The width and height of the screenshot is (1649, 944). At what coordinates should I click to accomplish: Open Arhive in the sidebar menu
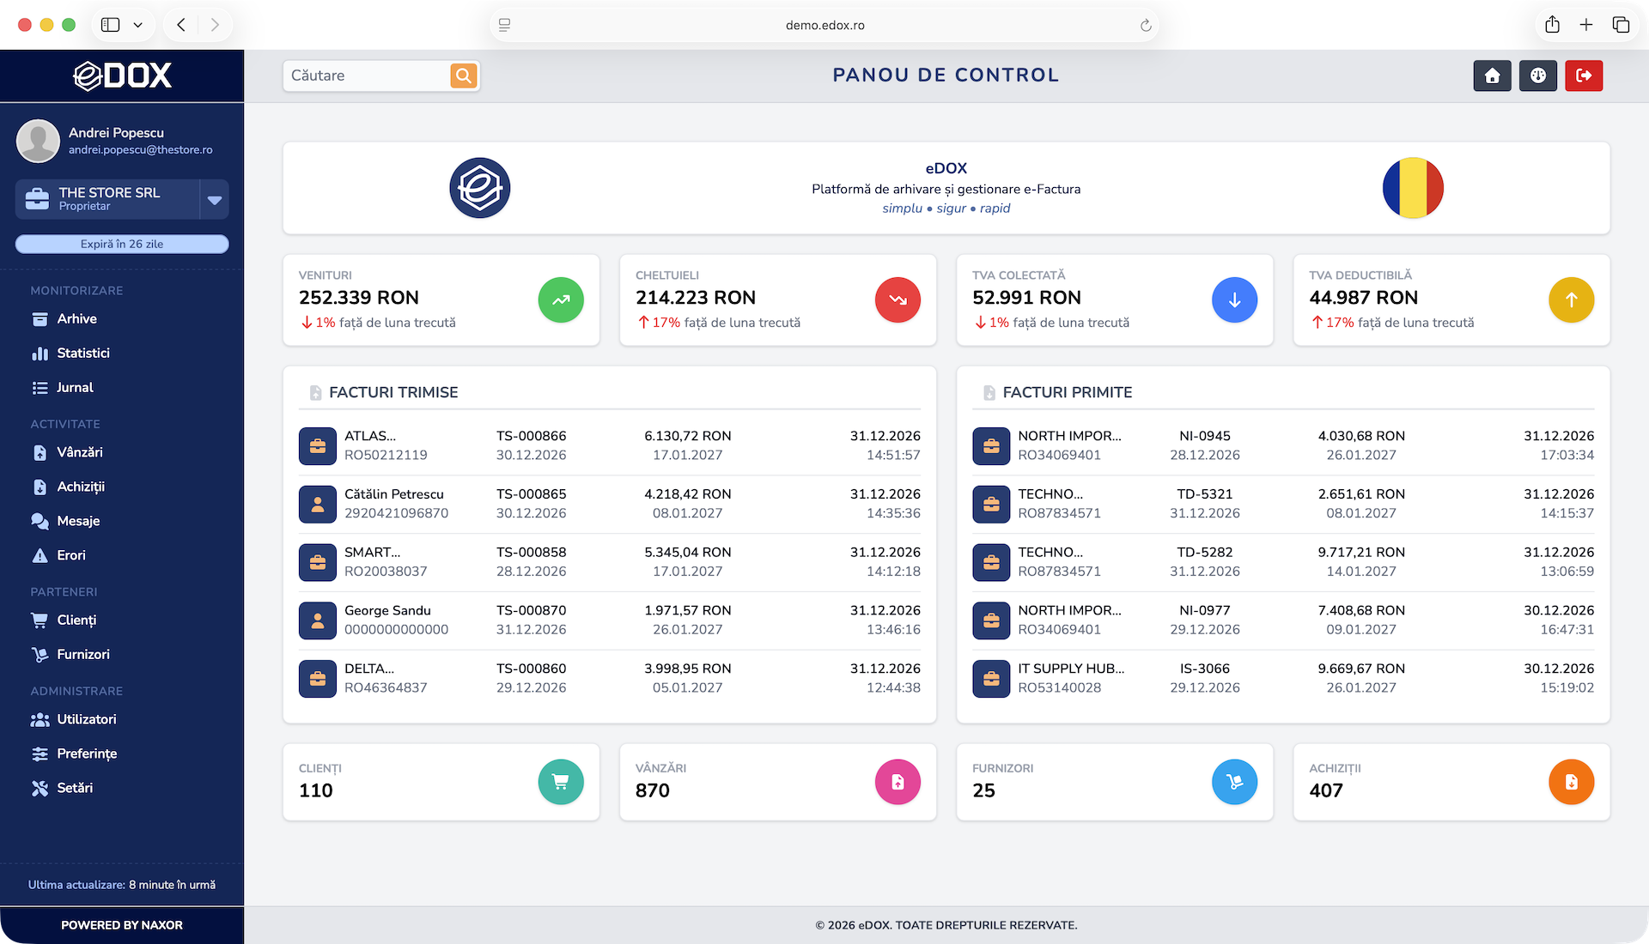[76, 319]
